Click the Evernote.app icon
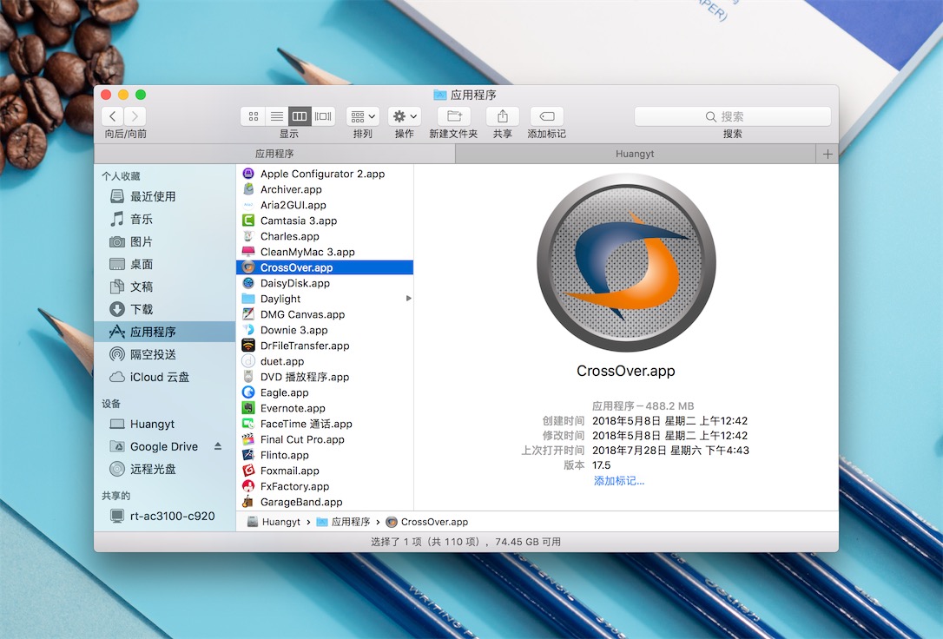This screenshot has width=943, height=639. [x=248, y=408]
